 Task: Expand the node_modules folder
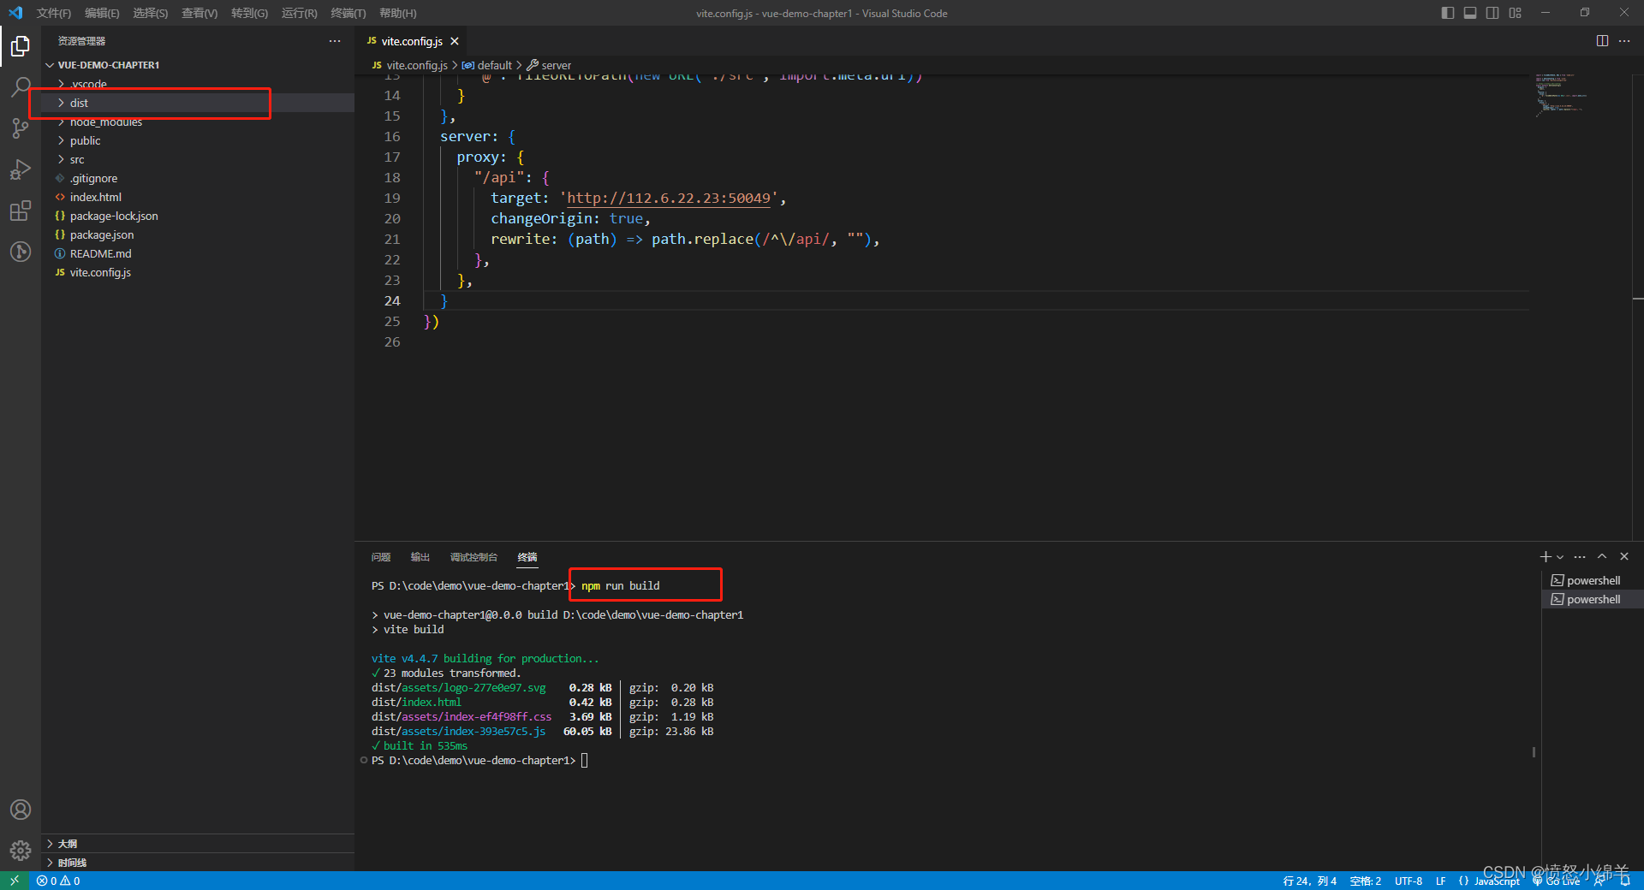click(x=198, y=122)
